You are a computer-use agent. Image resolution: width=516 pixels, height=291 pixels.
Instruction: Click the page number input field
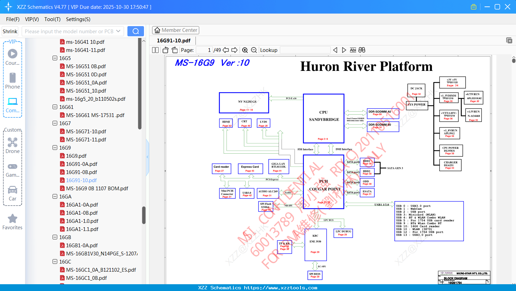(x=204, y=50)
